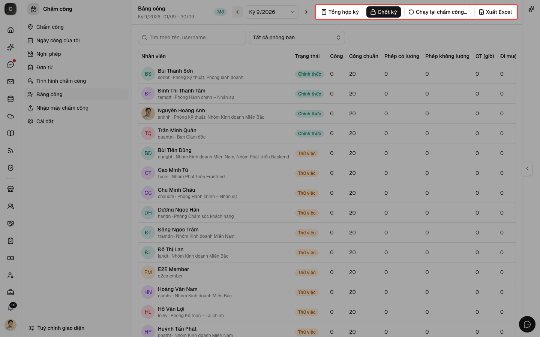
Task: Open the cloud icon in left rail
Action: [10, 116]
